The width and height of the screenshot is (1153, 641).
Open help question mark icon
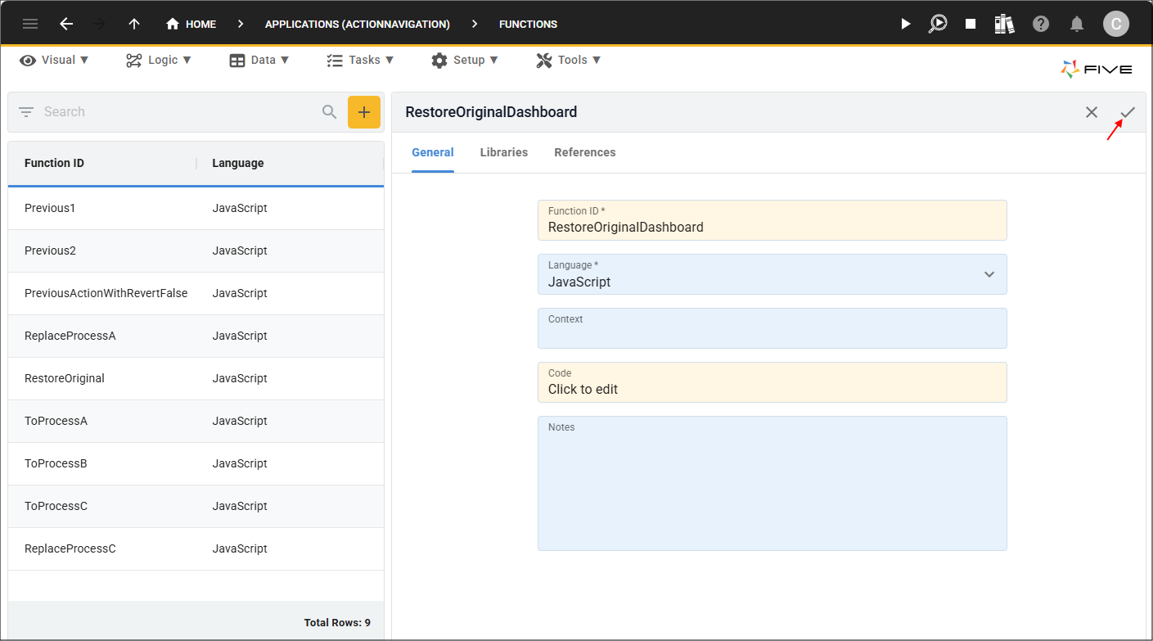pos(1041,24)
